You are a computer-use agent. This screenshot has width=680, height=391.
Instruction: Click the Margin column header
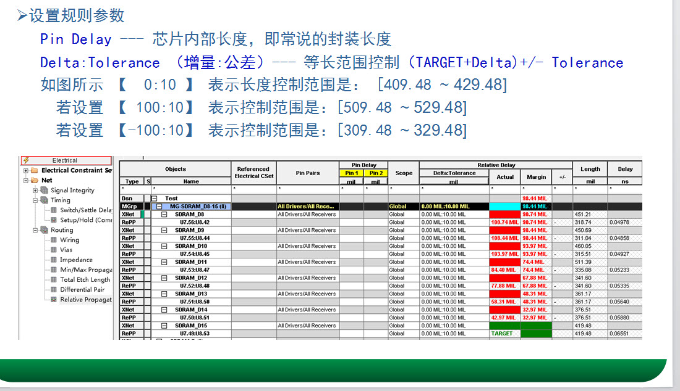537,177
